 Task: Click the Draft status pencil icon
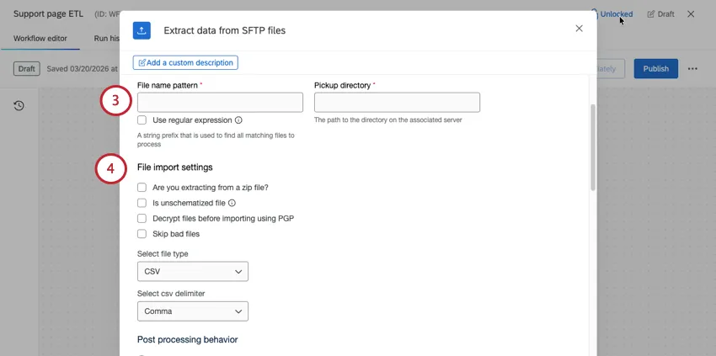(x=650, y=14)
